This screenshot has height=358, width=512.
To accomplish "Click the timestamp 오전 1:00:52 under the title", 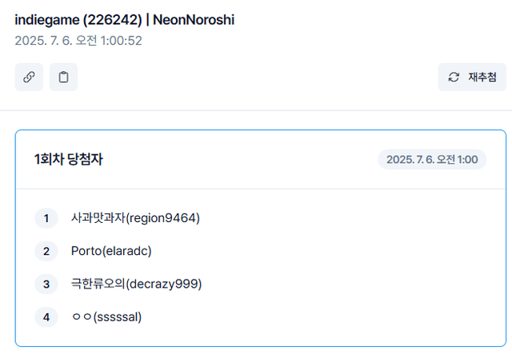I will pos(107,40).
